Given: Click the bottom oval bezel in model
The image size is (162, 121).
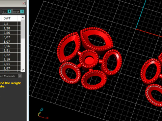Looking at the screenshot, I should pos(94,80).
